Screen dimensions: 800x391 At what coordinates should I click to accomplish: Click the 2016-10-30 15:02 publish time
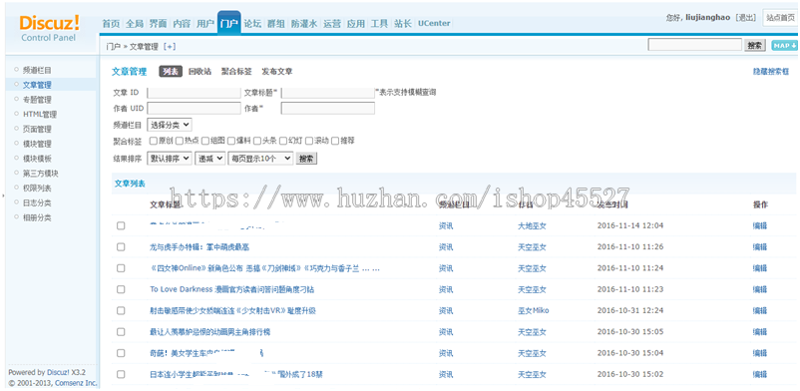tap(630, 374)
